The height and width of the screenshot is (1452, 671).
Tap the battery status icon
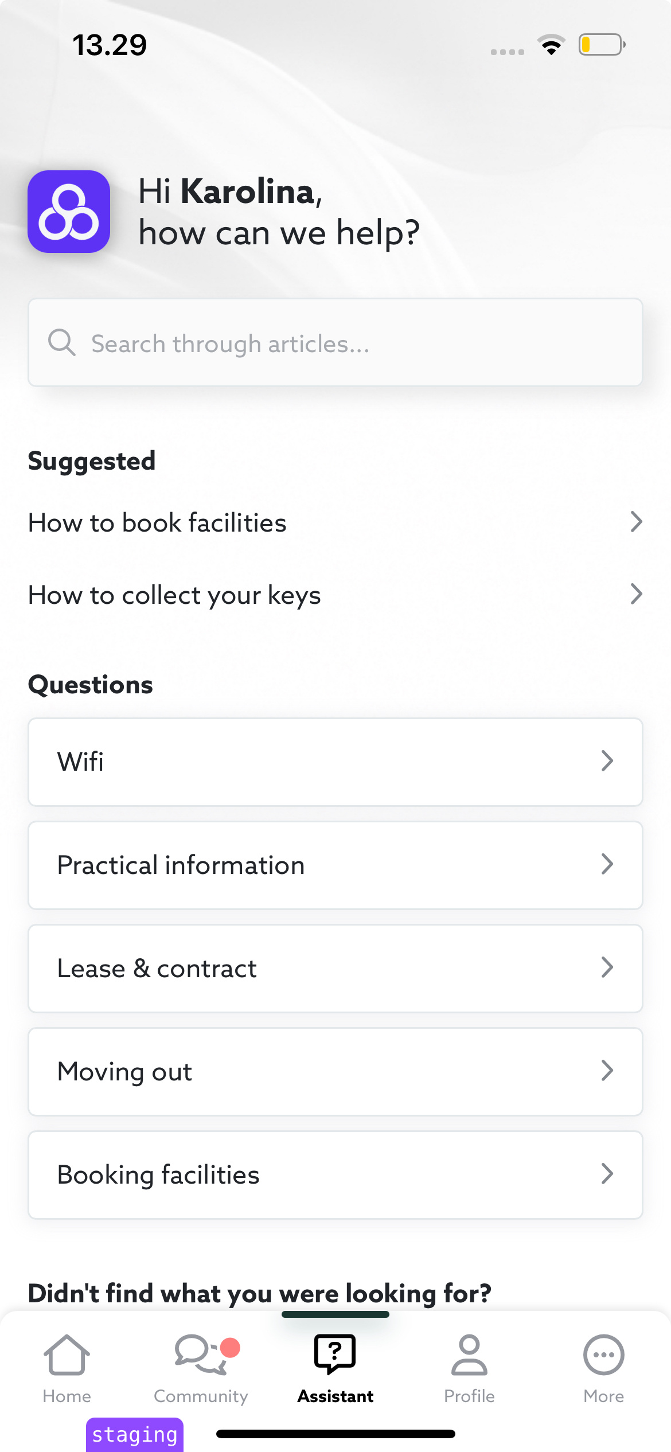(601, 45)
